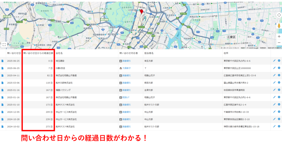Select the 埼玉太郎 contact name cell
The image size is (282, 143).
point(148,61)
